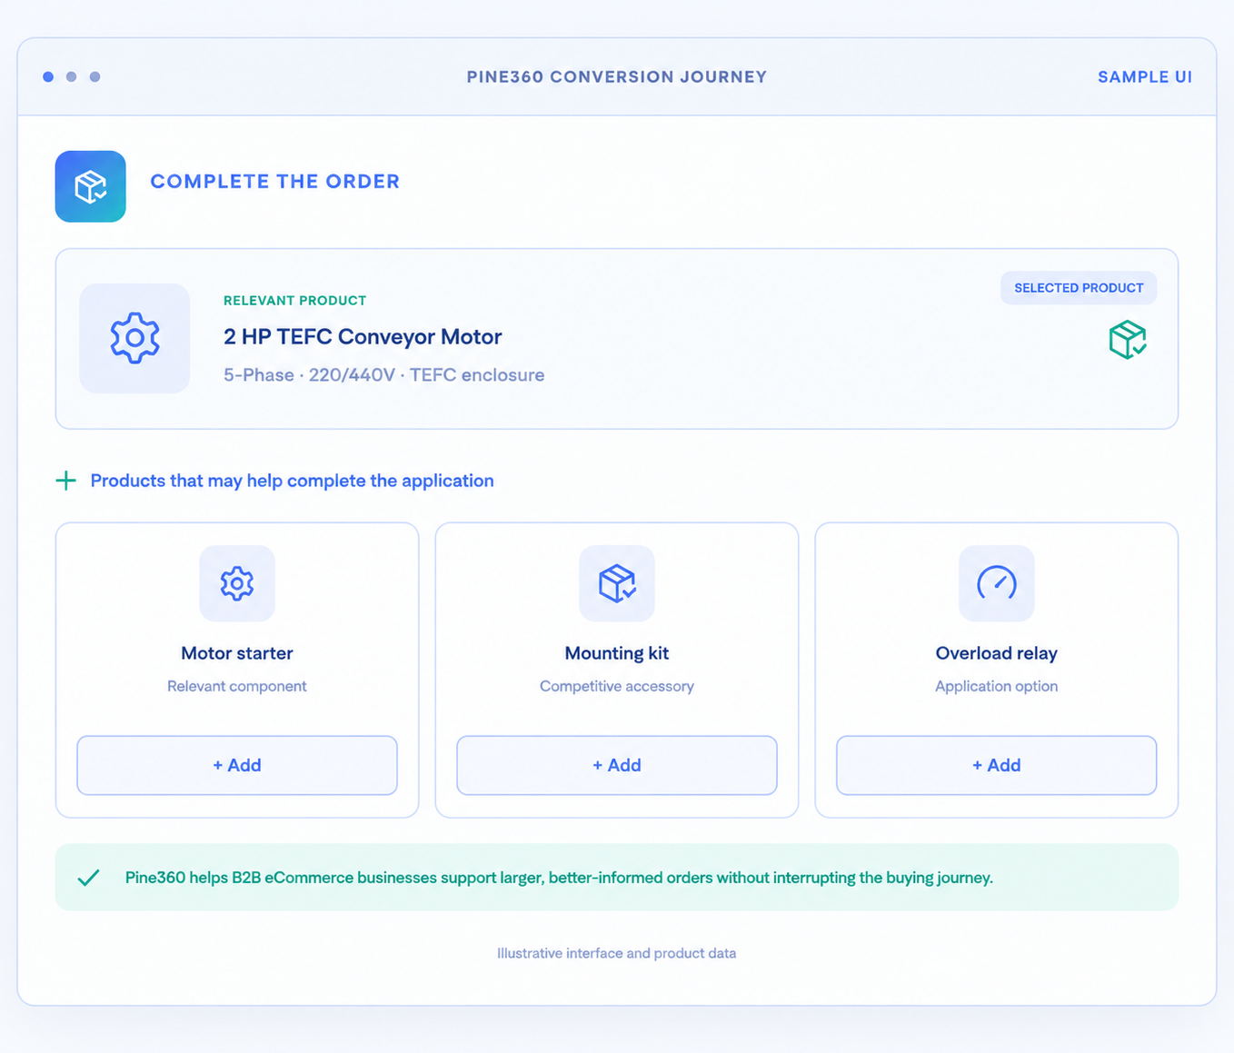Add the Overload relay to order

coord(997,765)
